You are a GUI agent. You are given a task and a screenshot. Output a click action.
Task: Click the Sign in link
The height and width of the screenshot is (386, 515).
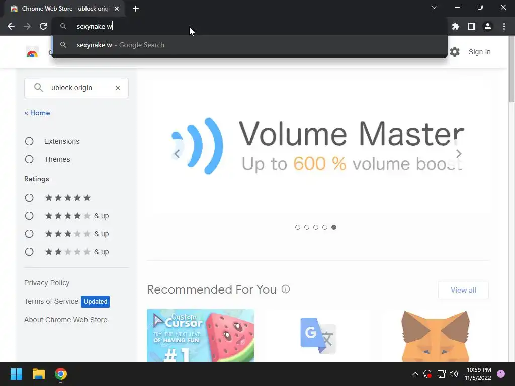(479, 52)
